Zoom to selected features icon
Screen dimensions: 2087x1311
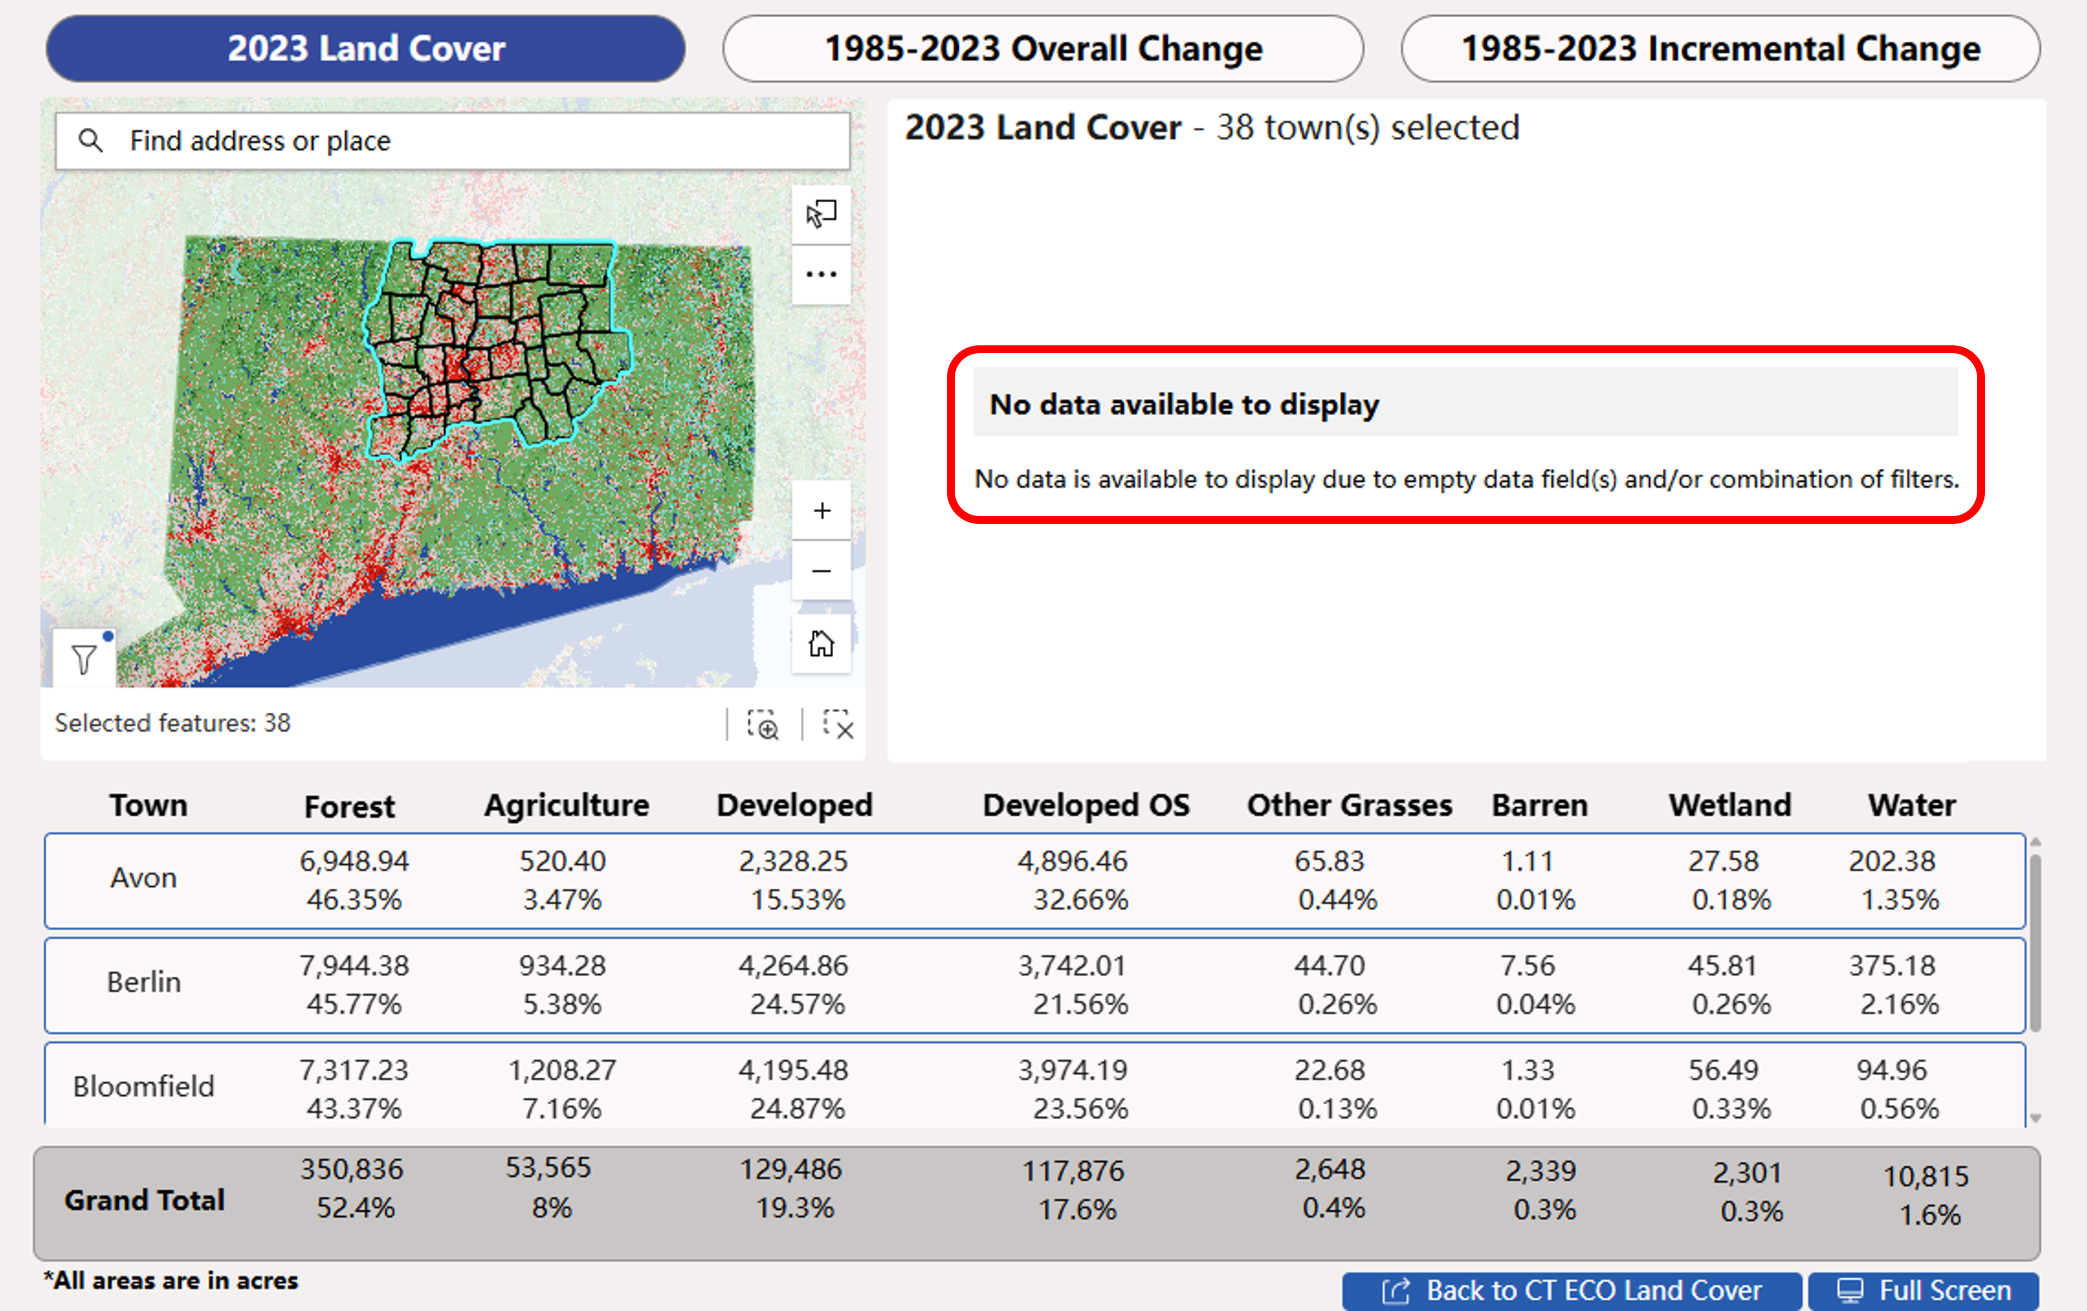(x=764, y=725)
